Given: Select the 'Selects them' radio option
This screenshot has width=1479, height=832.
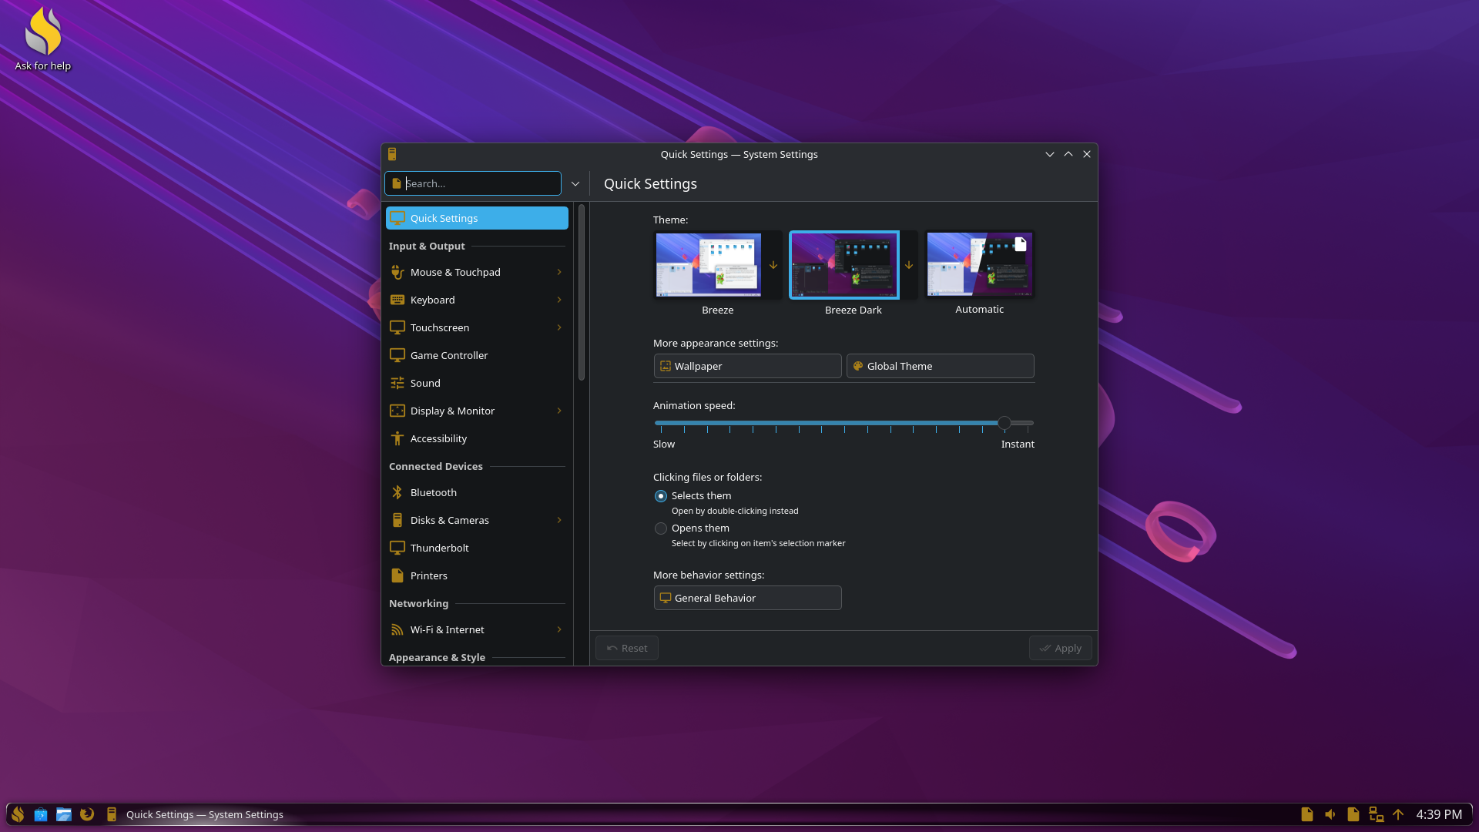Looking at the screenshot, I should tap(661, 496).
